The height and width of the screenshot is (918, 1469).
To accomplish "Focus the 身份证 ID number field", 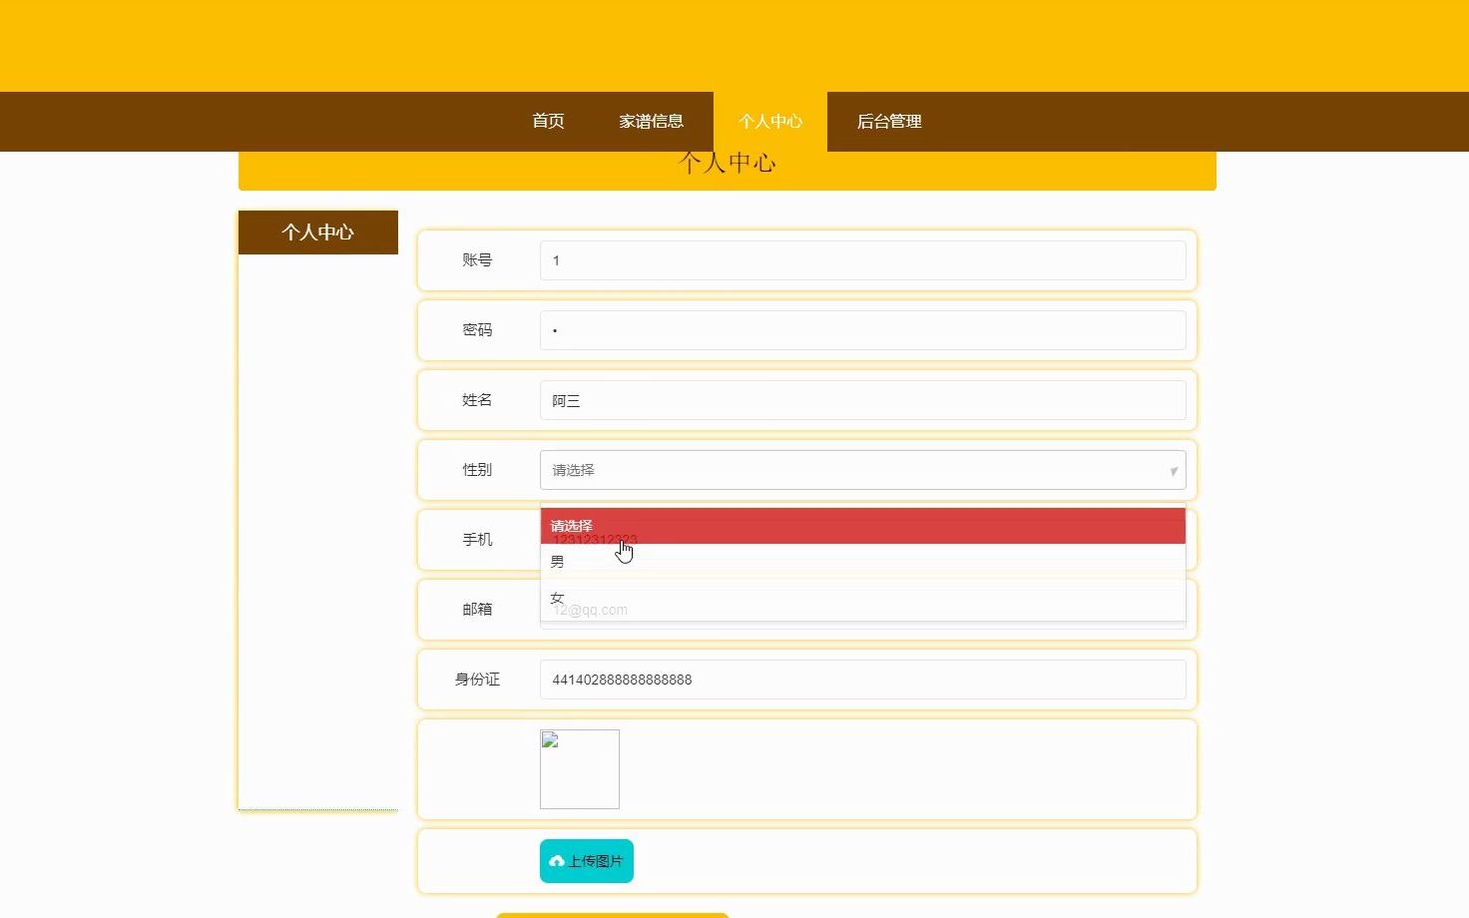I will pyautogui.click(x=862, y=680).
